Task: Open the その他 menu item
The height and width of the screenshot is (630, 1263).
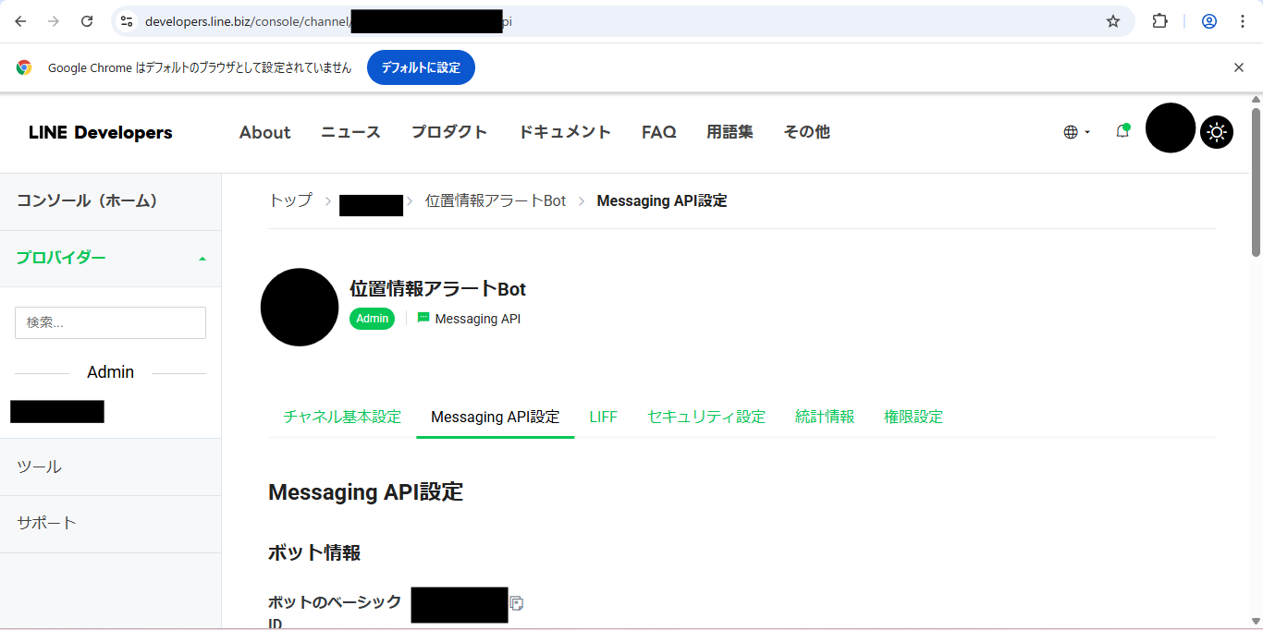Action: coord(806,132)
